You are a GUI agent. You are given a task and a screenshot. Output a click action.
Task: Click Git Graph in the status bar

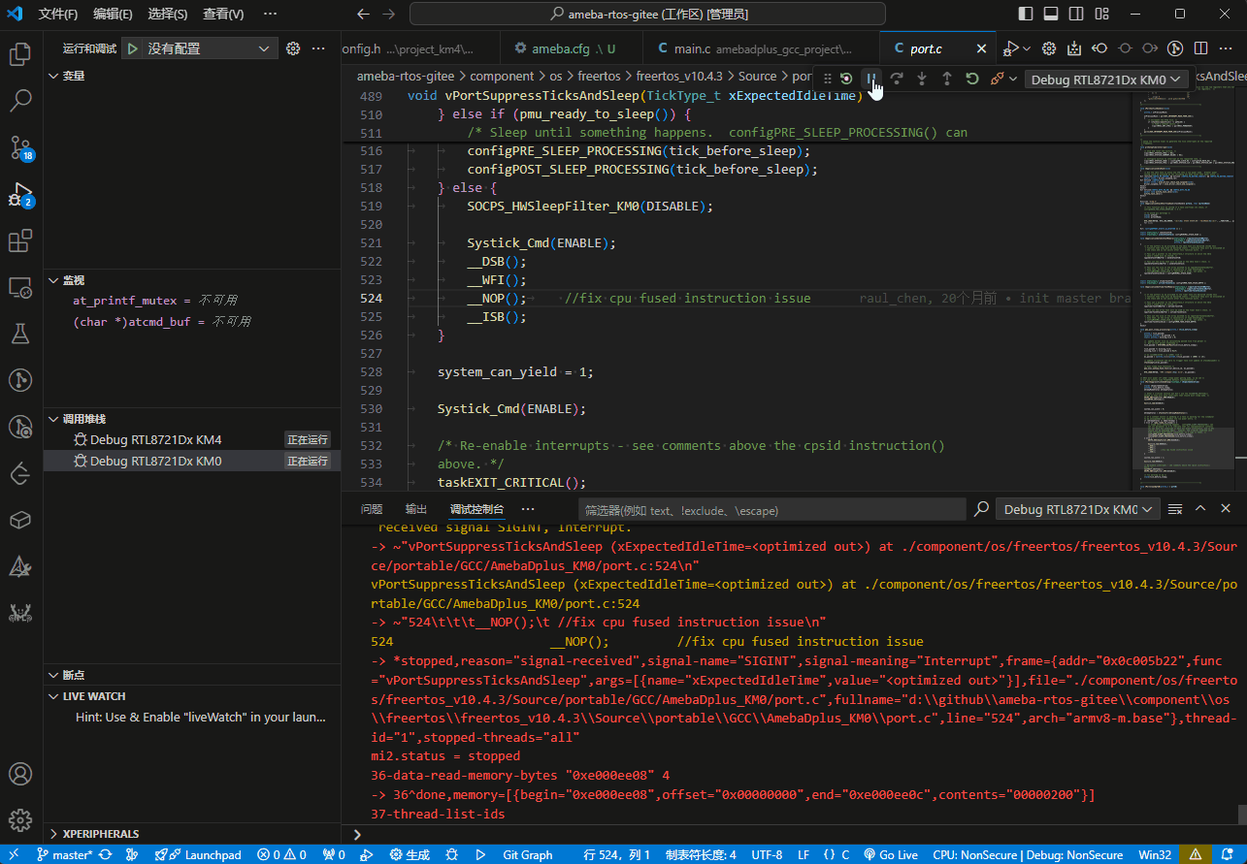pos(527,855)
